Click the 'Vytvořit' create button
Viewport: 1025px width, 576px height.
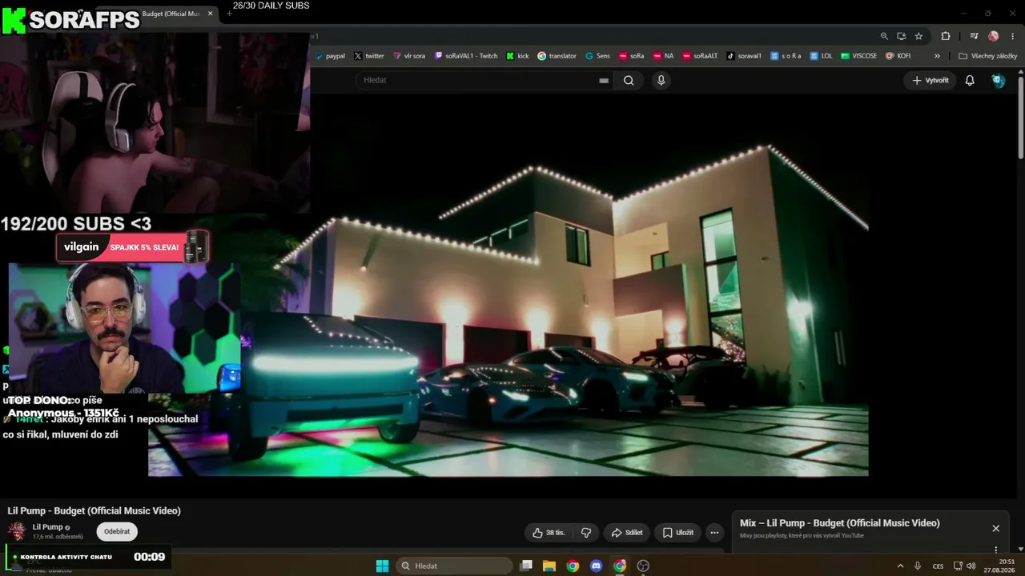931,80
